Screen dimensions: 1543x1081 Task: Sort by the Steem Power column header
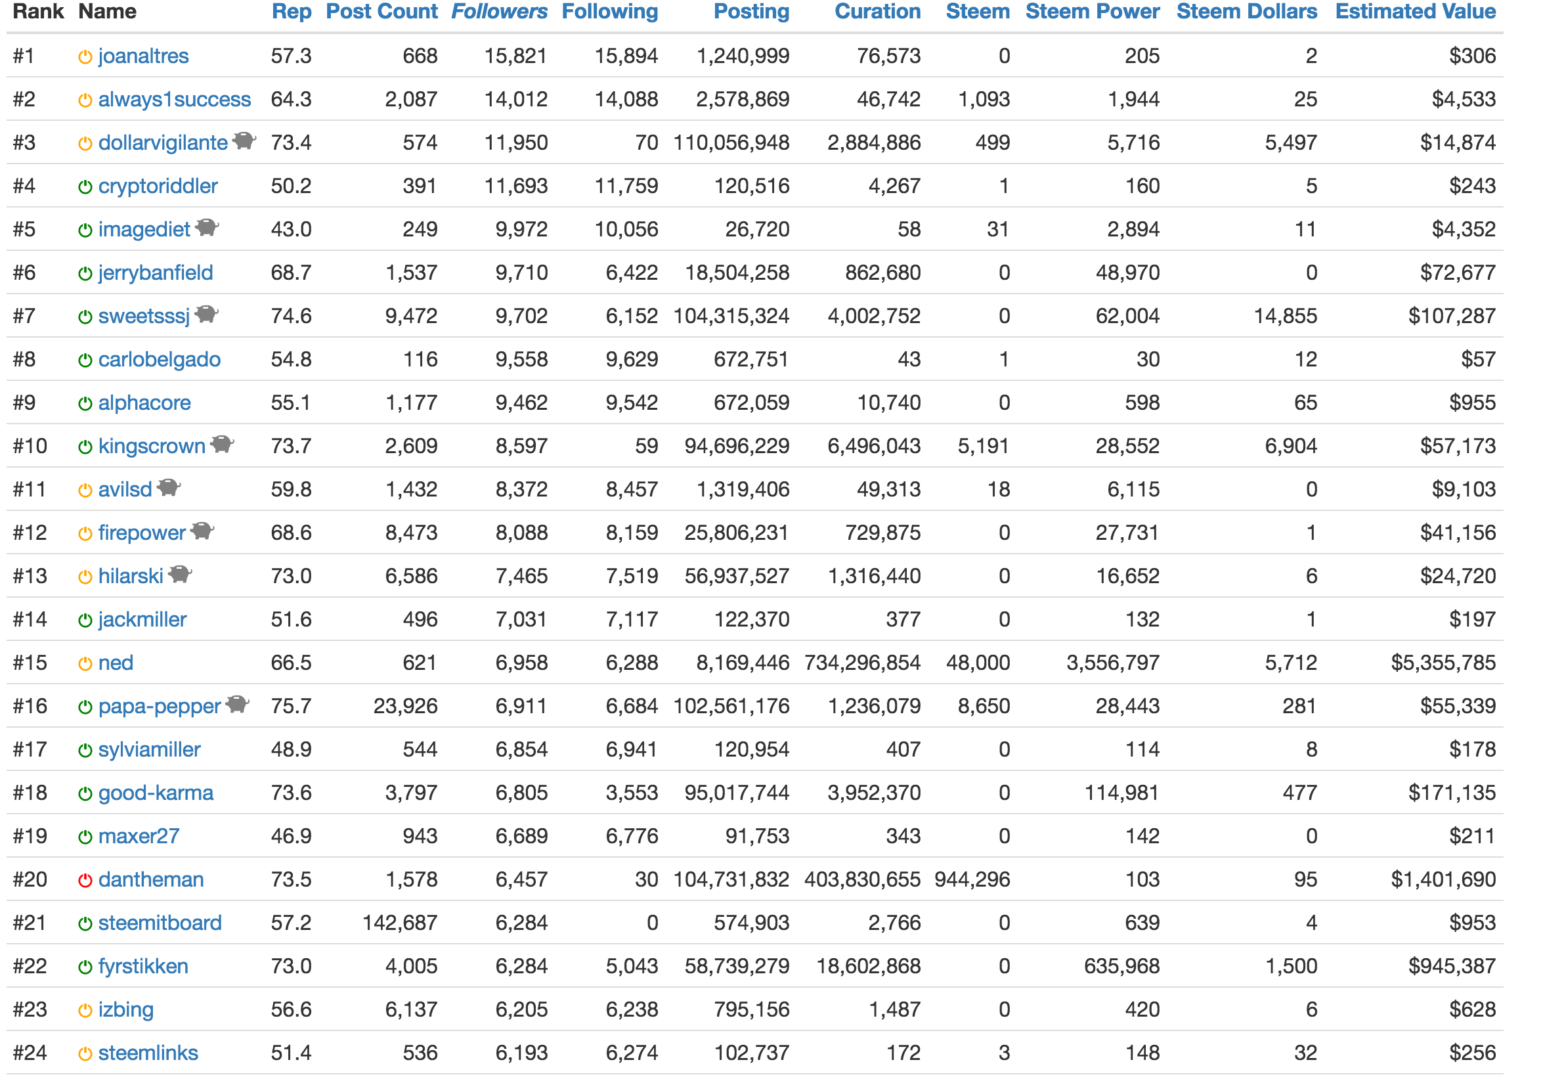(1093, 11)
